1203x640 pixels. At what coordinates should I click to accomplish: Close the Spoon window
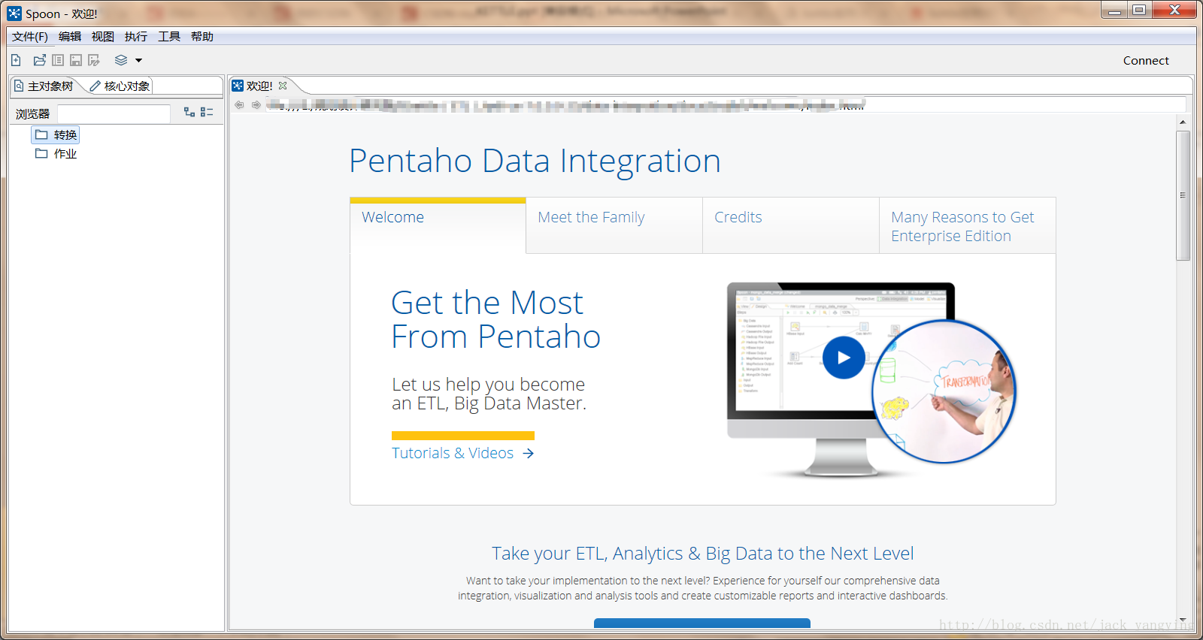[1174, 10]
